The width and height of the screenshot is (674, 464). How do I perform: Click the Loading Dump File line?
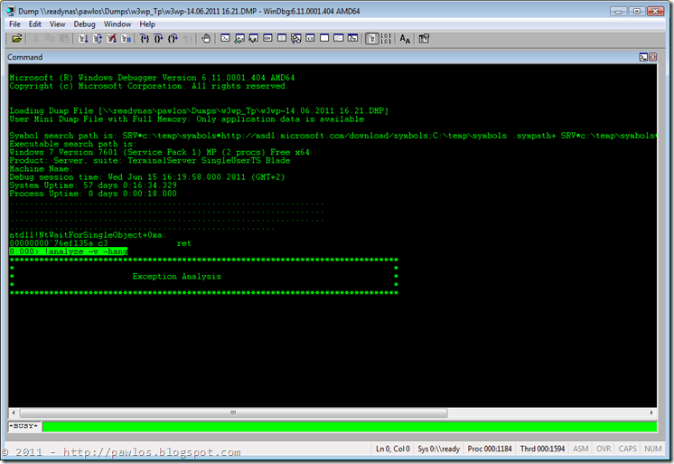pyautogui.click(x=199, y=110)
